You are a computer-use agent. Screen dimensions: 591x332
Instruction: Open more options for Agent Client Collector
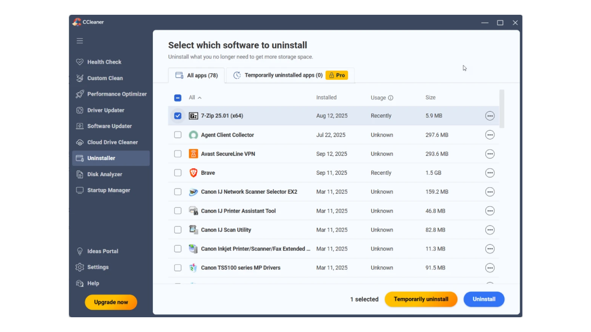click(x=490, y=135)
